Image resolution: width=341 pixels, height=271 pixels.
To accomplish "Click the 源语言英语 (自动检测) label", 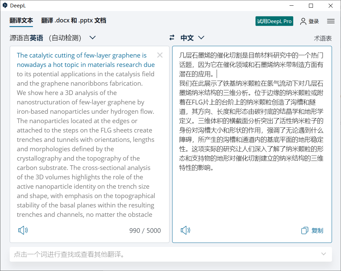I will [45, 38].
